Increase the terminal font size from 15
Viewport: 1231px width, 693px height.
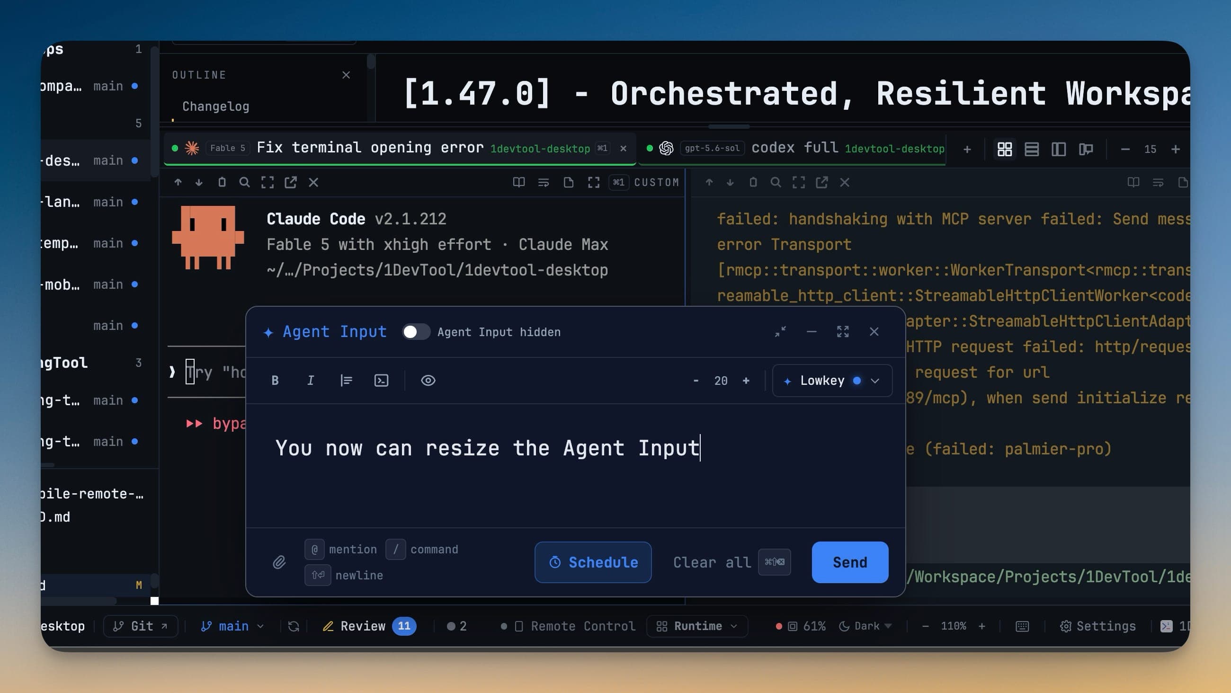1176,149
